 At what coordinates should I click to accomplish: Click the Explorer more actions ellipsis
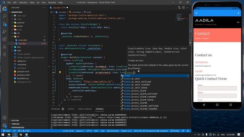coord(44,8)
